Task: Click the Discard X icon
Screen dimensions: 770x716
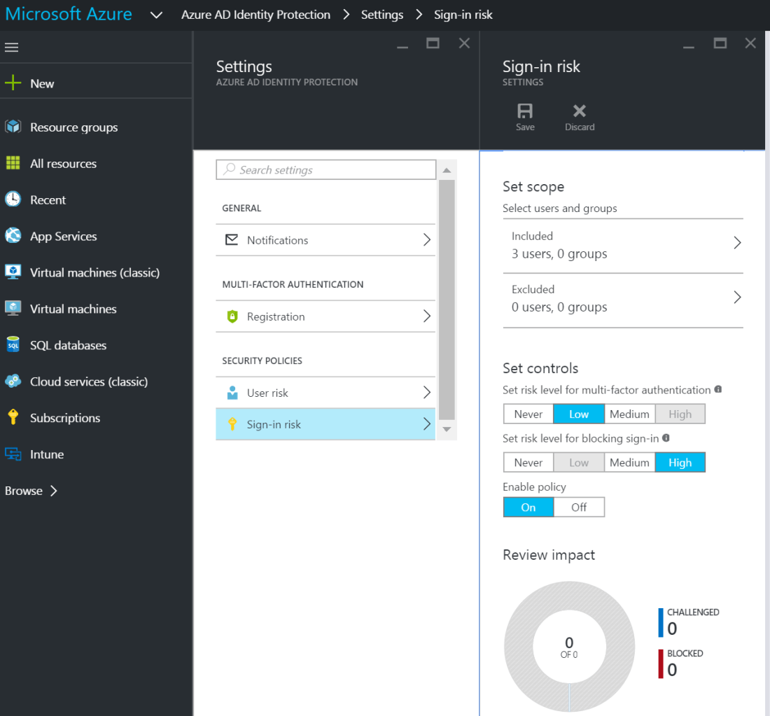Action: (580, 111)
